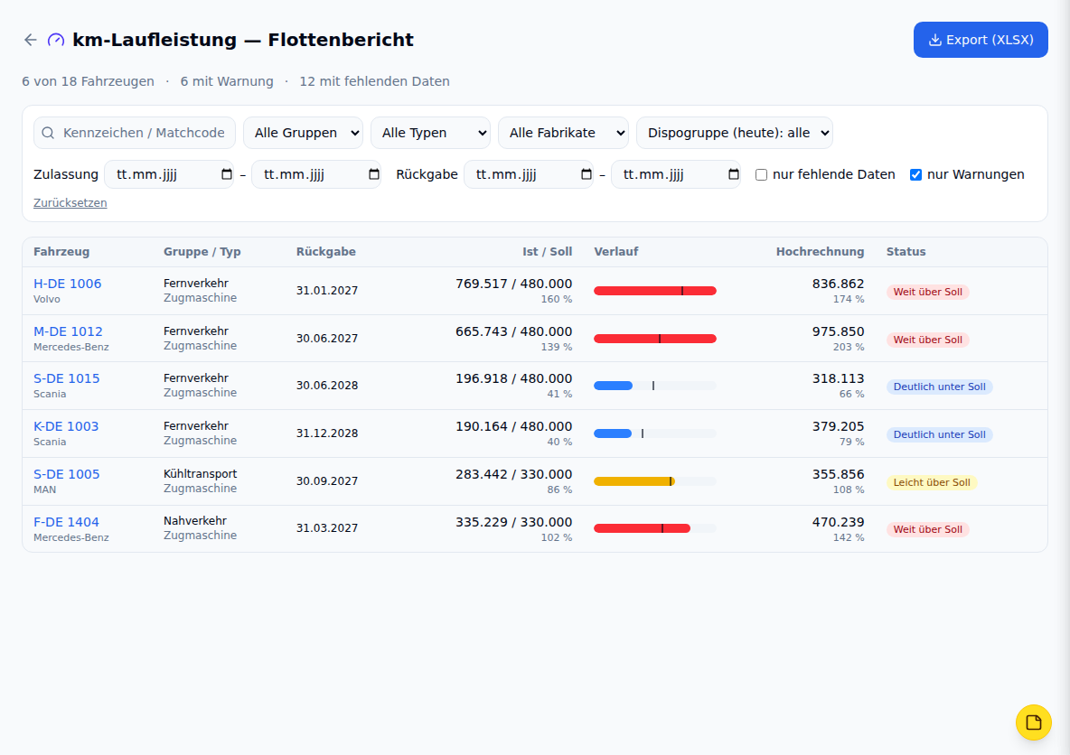Open vehicle H-DE 1006

(68, 284)
